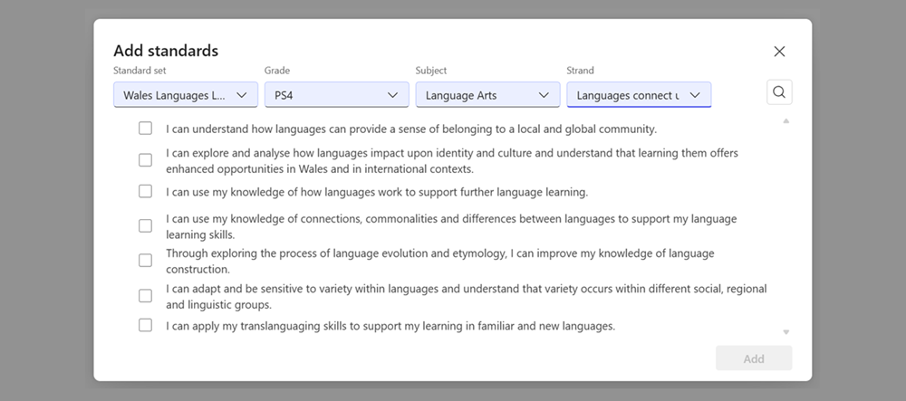906x401 pixels.
Task: Check 'connections, commonalities and differences' standard
Action: 146,225
